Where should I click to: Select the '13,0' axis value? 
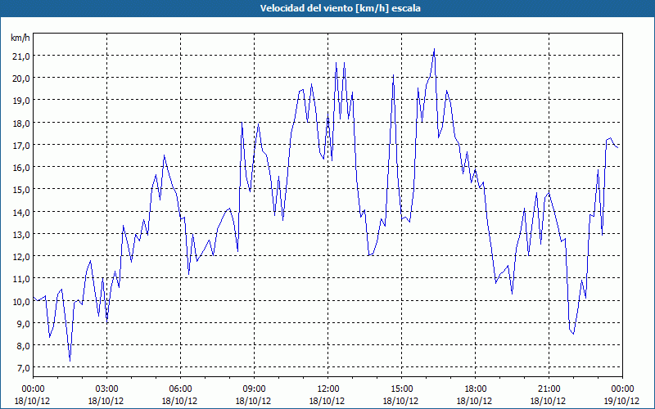20,234
